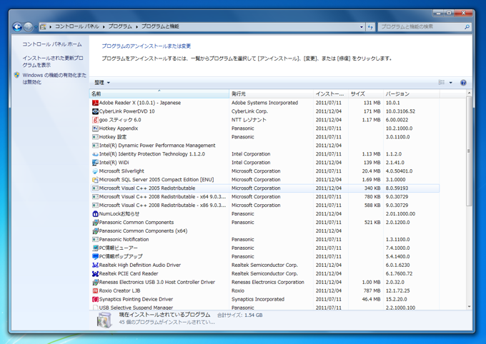Image resolution: width=486 pixels, height=344 pixels.
Task: Click NTT レゾナント publisher cell
Action: 249,120
